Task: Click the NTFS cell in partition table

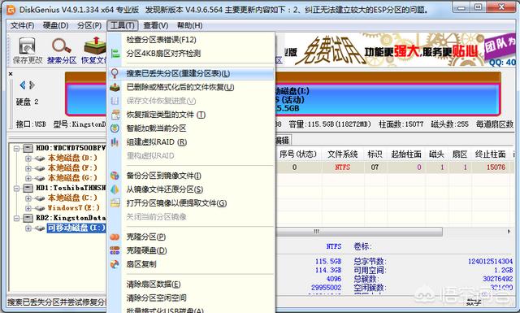Action: 342,167
